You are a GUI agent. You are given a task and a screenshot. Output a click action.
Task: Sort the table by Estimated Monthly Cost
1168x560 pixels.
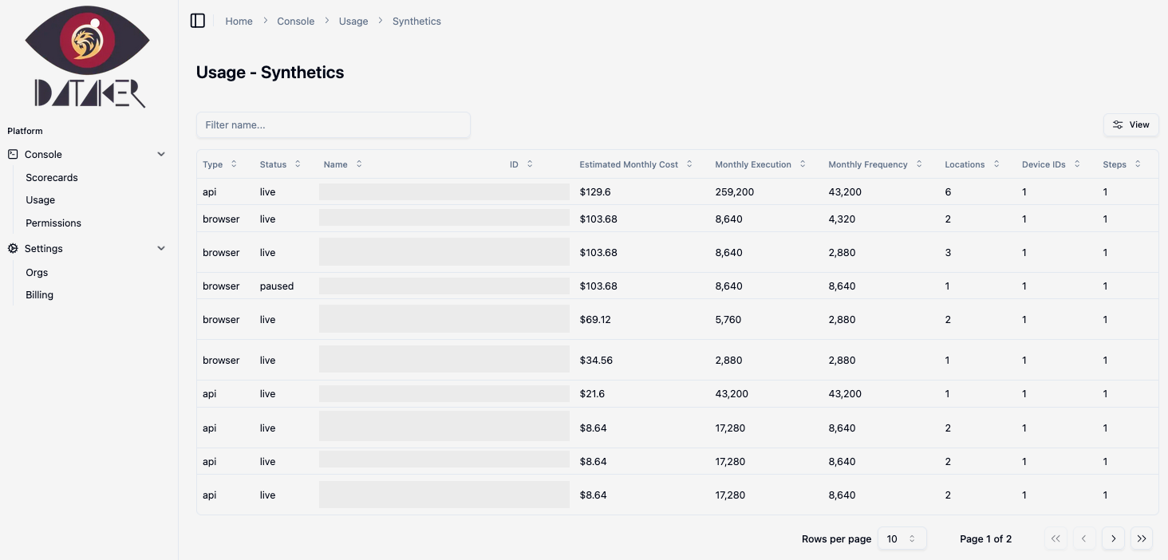pyautogui.click(x=689, y=164)
